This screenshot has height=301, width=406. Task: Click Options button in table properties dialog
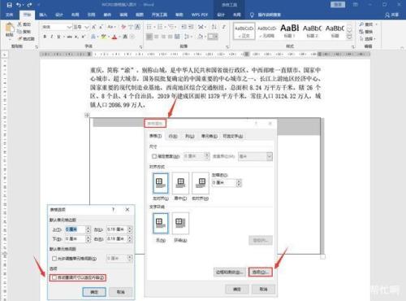pos(261,272)
